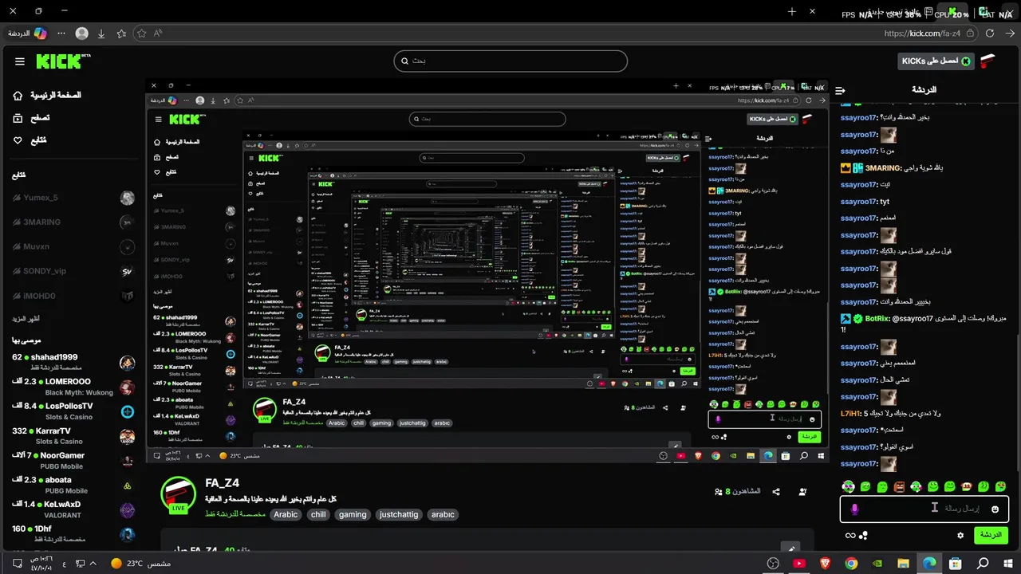Image resolution: width=1021 pixels, height=574 pixels.
Task: Click the KICK logo
Action: pyautogui.click(x=63, y=61)
